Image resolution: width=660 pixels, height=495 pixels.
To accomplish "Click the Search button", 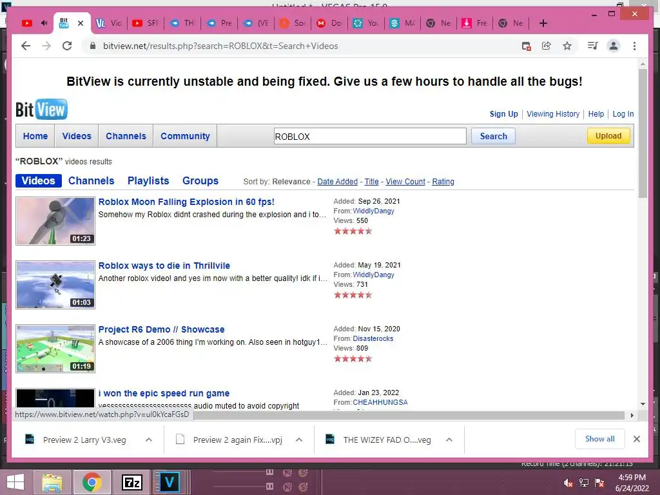I will [493, 136].
